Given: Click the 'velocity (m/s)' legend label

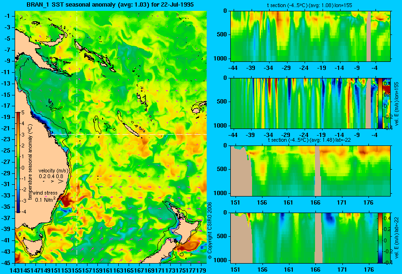Looking at the screenshot, I should (53, 171).
